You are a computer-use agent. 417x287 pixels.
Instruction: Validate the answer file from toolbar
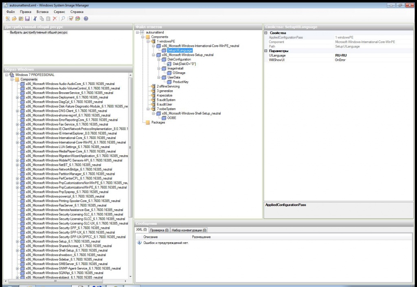[71, 19]
